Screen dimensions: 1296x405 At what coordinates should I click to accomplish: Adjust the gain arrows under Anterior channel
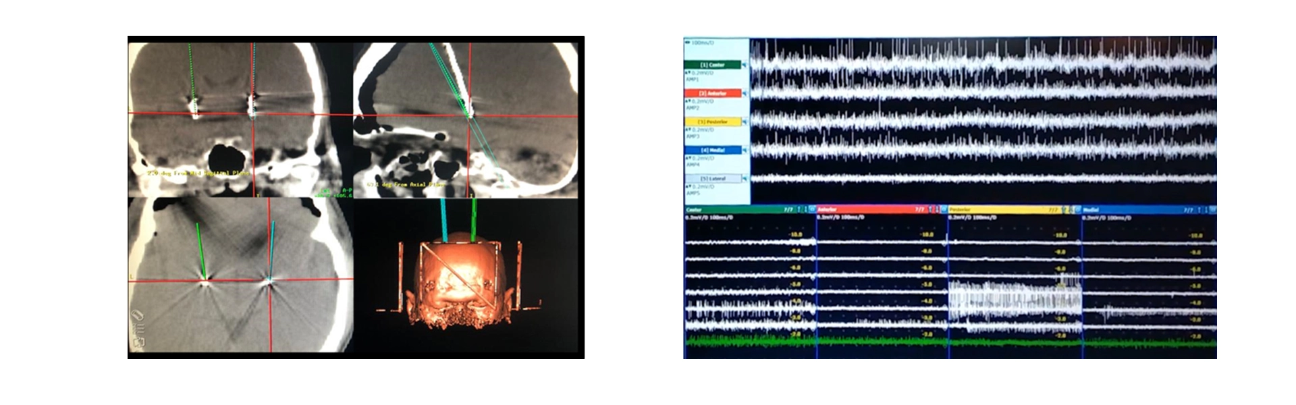(x=688, y=101)
